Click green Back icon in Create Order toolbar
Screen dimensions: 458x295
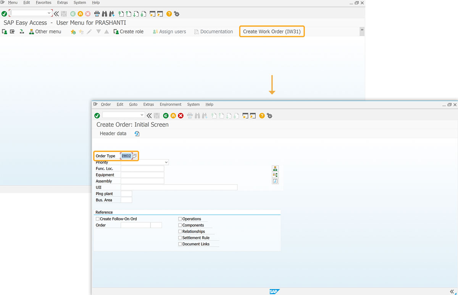pyautogui.click(x=166, y=115)
